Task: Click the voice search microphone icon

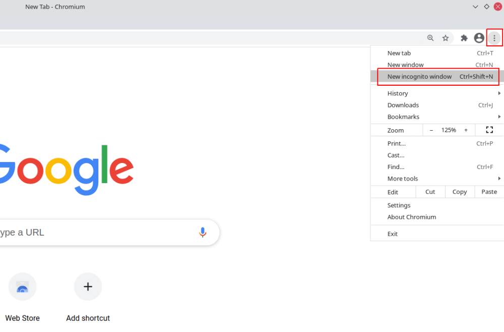Action: 203,232
